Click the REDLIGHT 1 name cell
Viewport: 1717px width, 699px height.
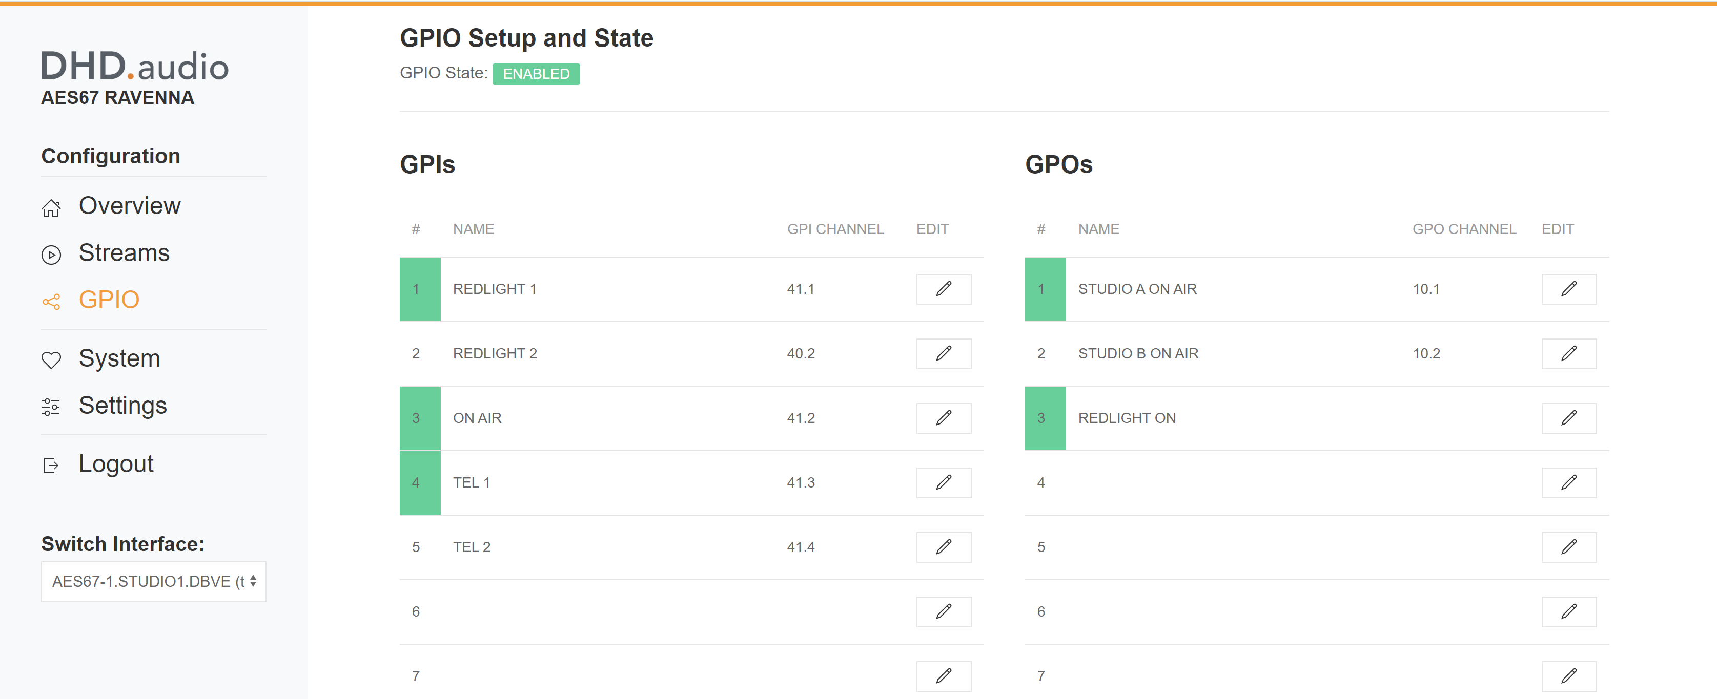[x=495, y=289]
